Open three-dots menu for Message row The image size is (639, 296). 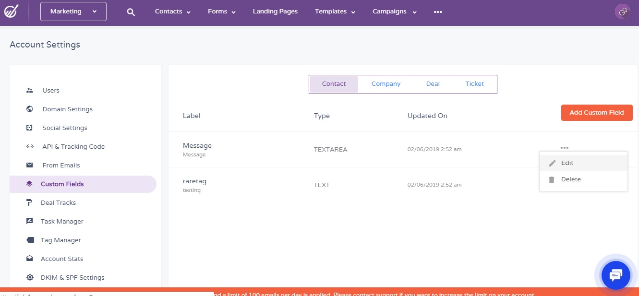point(564,148)
